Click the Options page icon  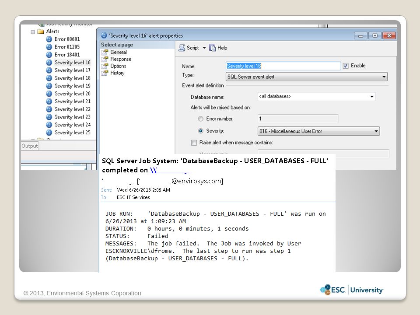click(x=105, y=66)
